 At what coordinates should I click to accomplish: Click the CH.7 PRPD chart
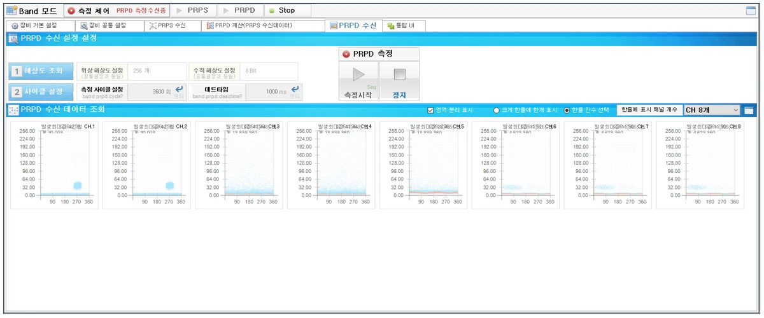click(x=608, y=165)
